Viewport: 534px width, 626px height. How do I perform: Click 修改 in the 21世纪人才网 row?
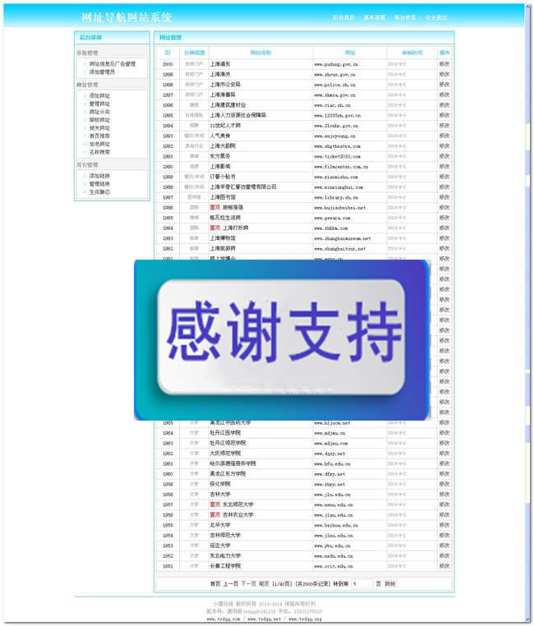click(444, 126)
